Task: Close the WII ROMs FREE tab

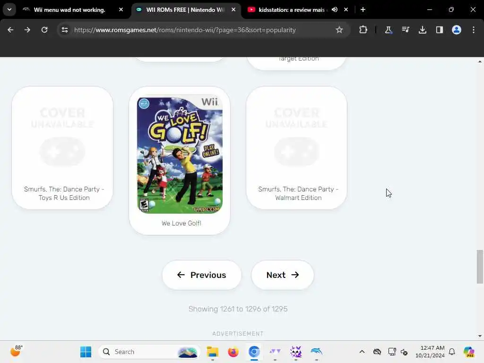Action: point(233,9)
